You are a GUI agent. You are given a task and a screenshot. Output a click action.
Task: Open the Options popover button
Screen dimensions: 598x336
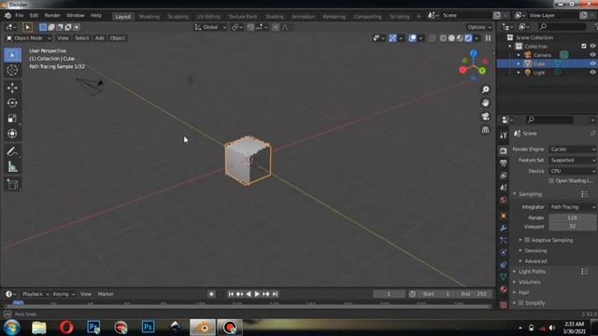[478, 27]
